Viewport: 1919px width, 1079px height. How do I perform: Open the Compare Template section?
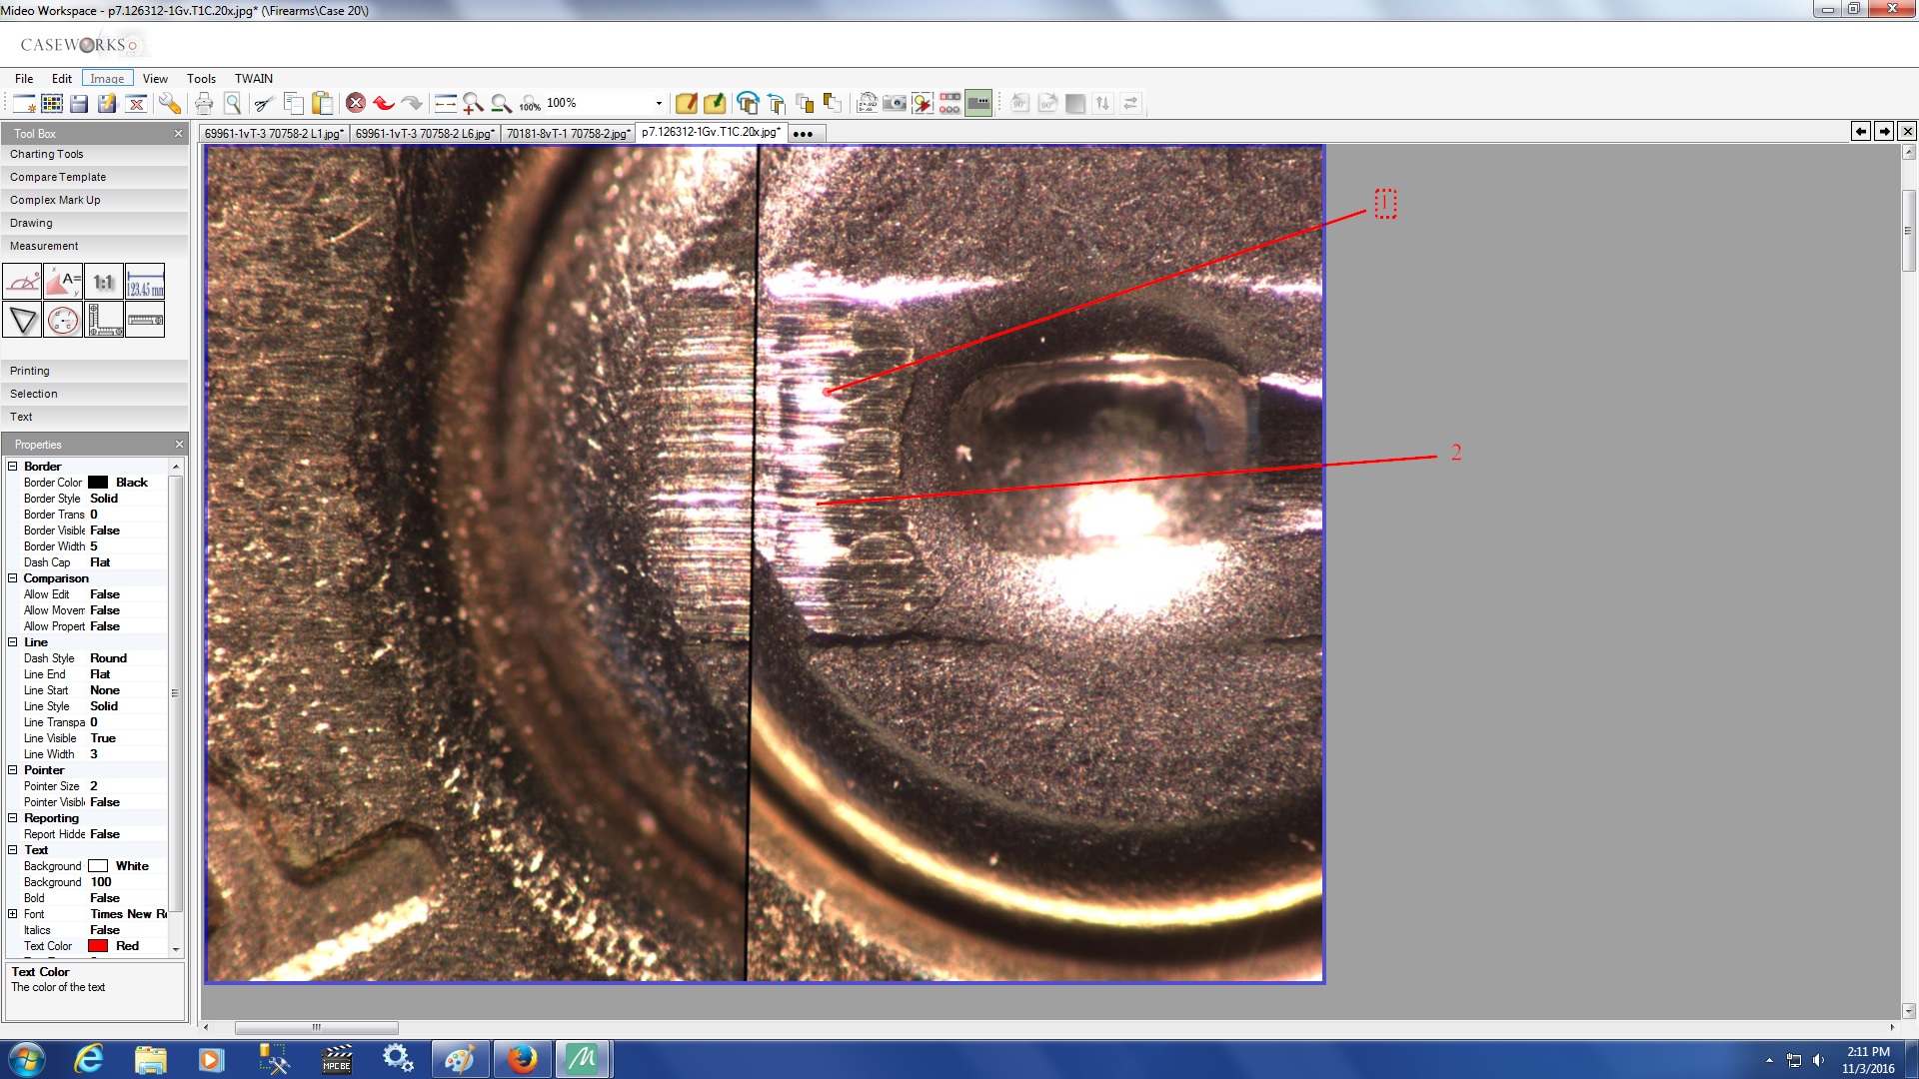tap(58, 177)
